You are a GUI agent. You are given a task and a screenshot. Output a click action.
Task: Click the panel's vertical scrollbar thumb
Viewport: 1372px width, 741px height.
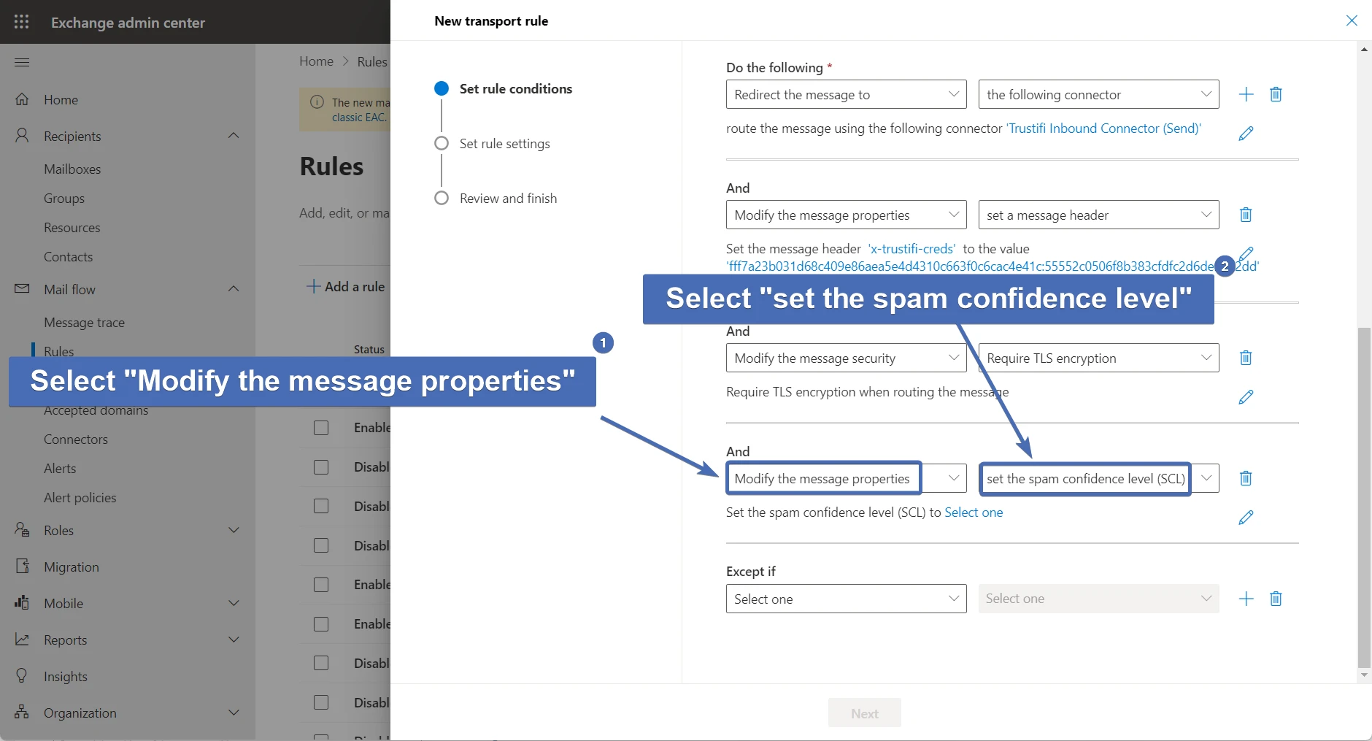1363,496
